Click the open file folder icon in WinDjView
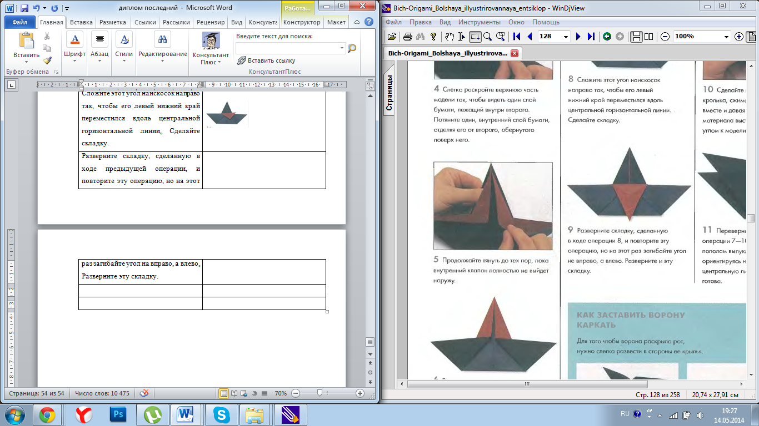This screenshot has width=759, height=426. 392,37
